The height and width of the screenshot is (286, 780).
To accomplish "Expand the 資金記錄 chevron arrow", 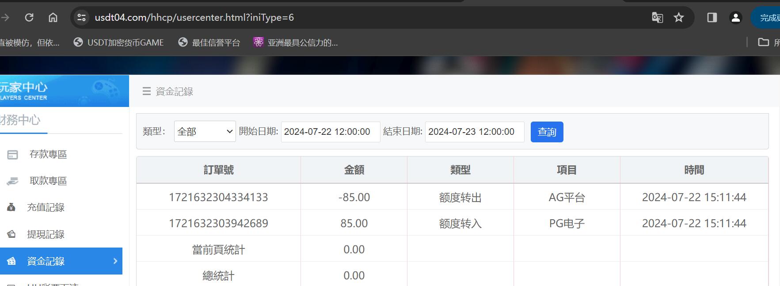I will tap(115, 261).
